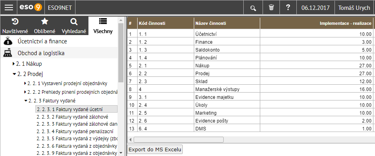Click the user name Tomáš Urych

point(354,7)
